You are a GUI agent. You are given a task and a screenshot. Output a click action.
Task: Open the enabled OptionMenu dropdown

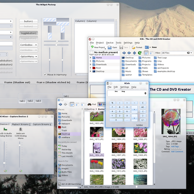pyautogui.click(x=29, y=56)
